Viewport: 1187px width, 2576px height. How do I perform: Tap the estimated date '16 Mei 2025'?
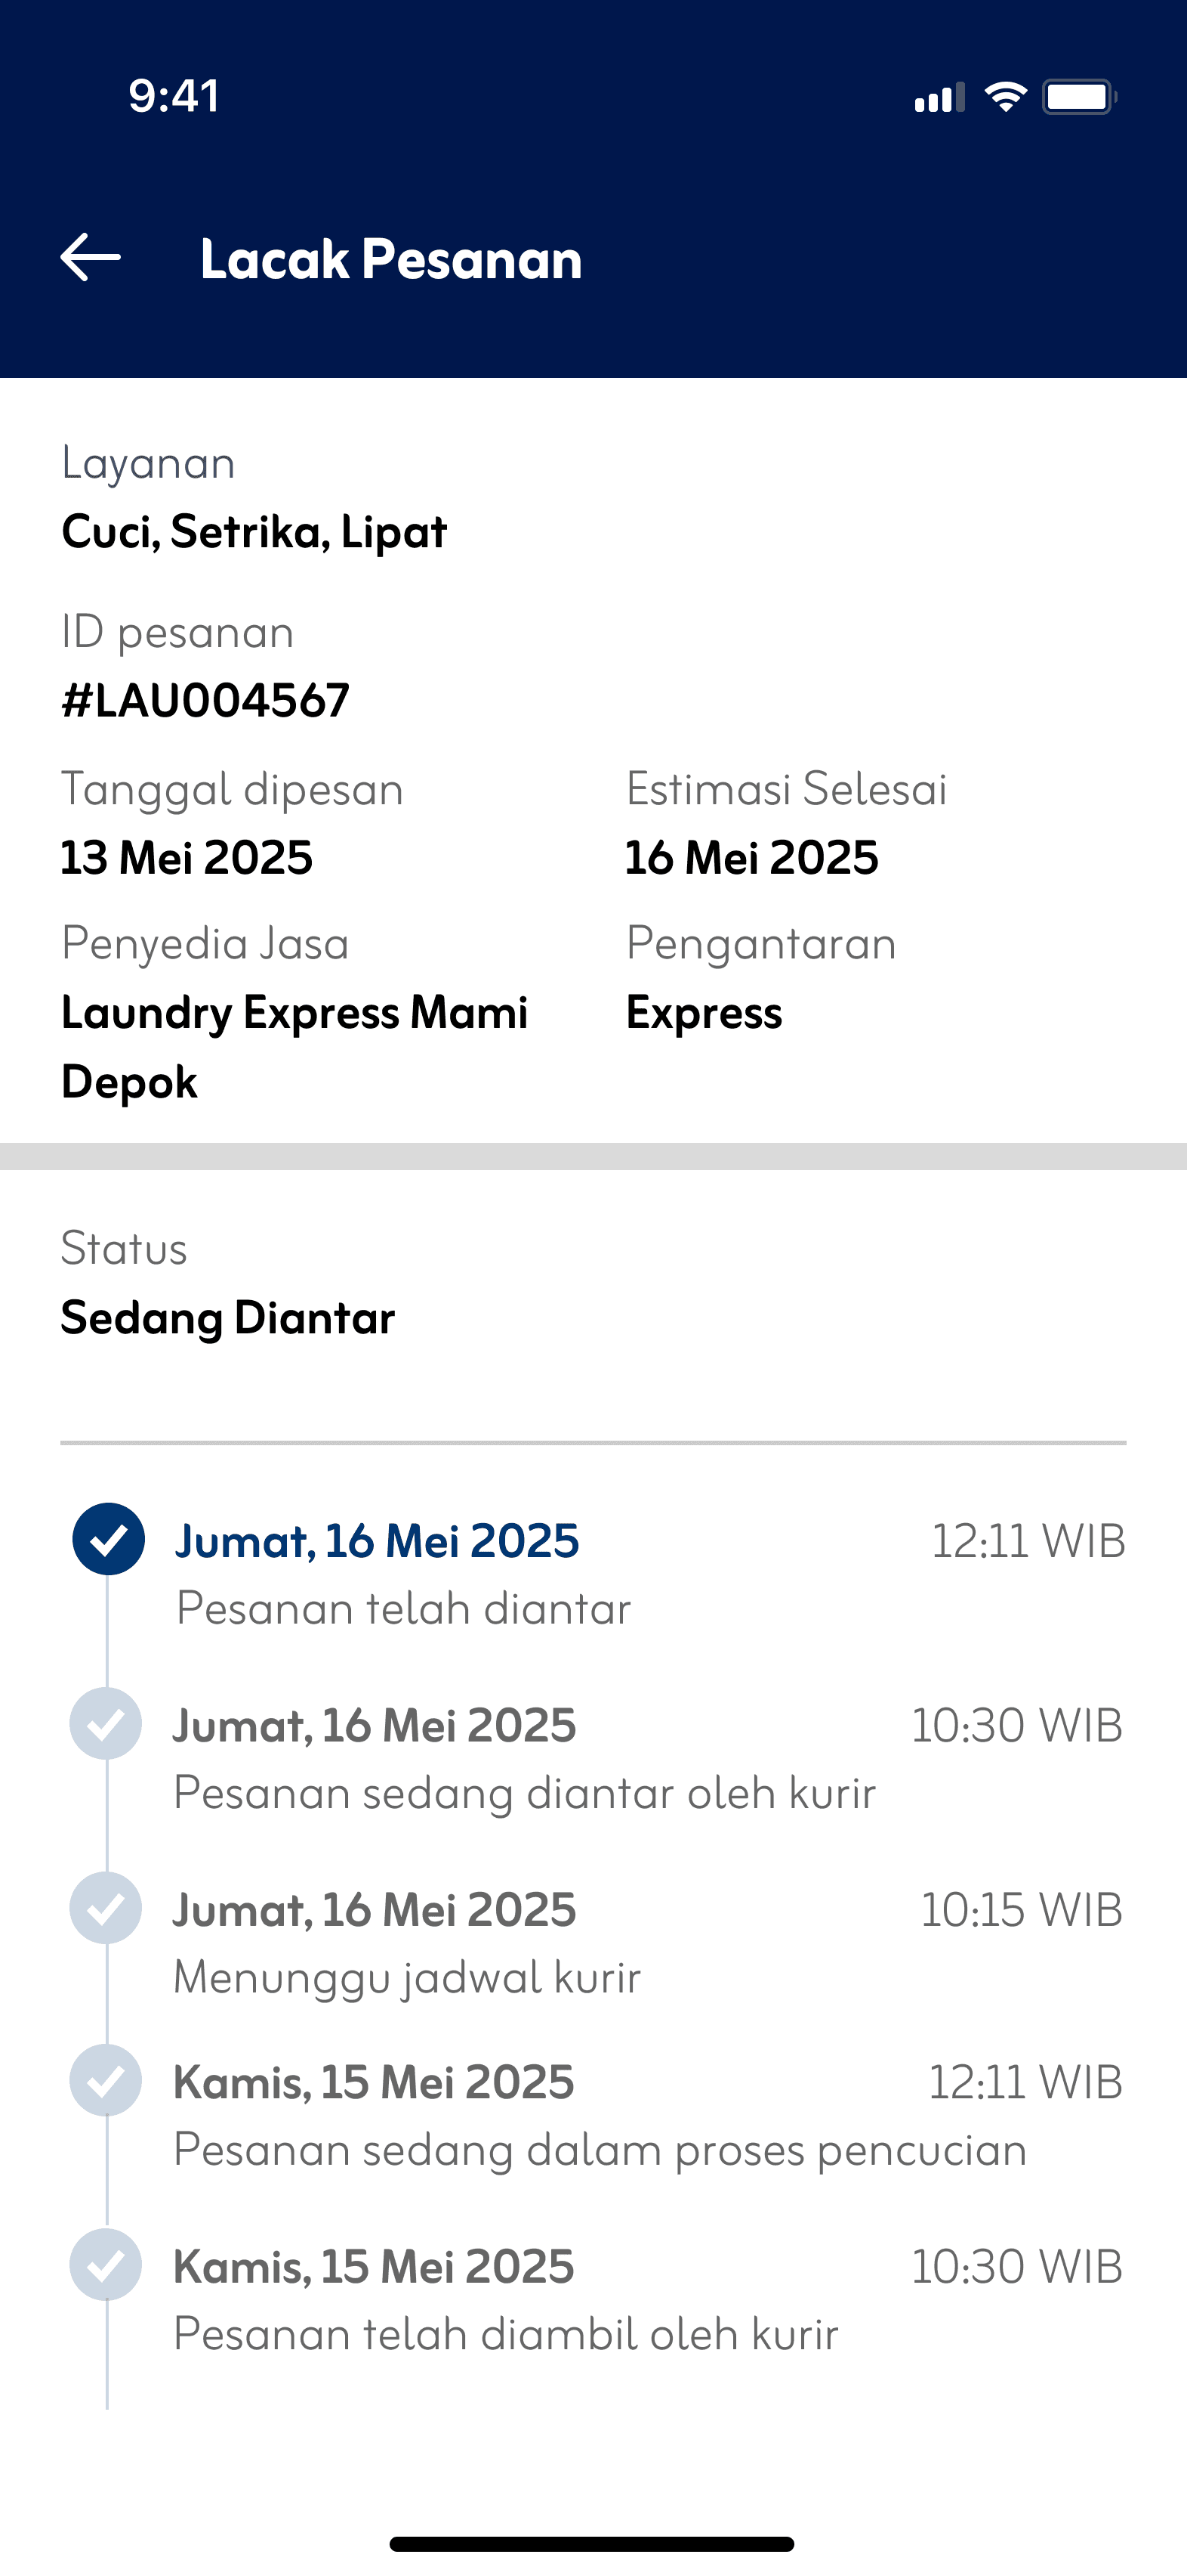pyautogui.click(x=751, y=858)
